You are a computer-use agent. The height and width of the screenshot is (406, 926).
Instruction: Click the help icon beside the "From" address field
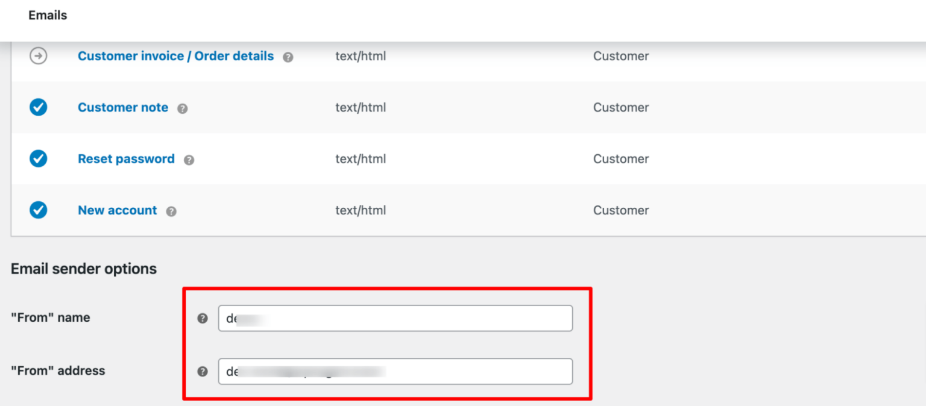point(202,372)
